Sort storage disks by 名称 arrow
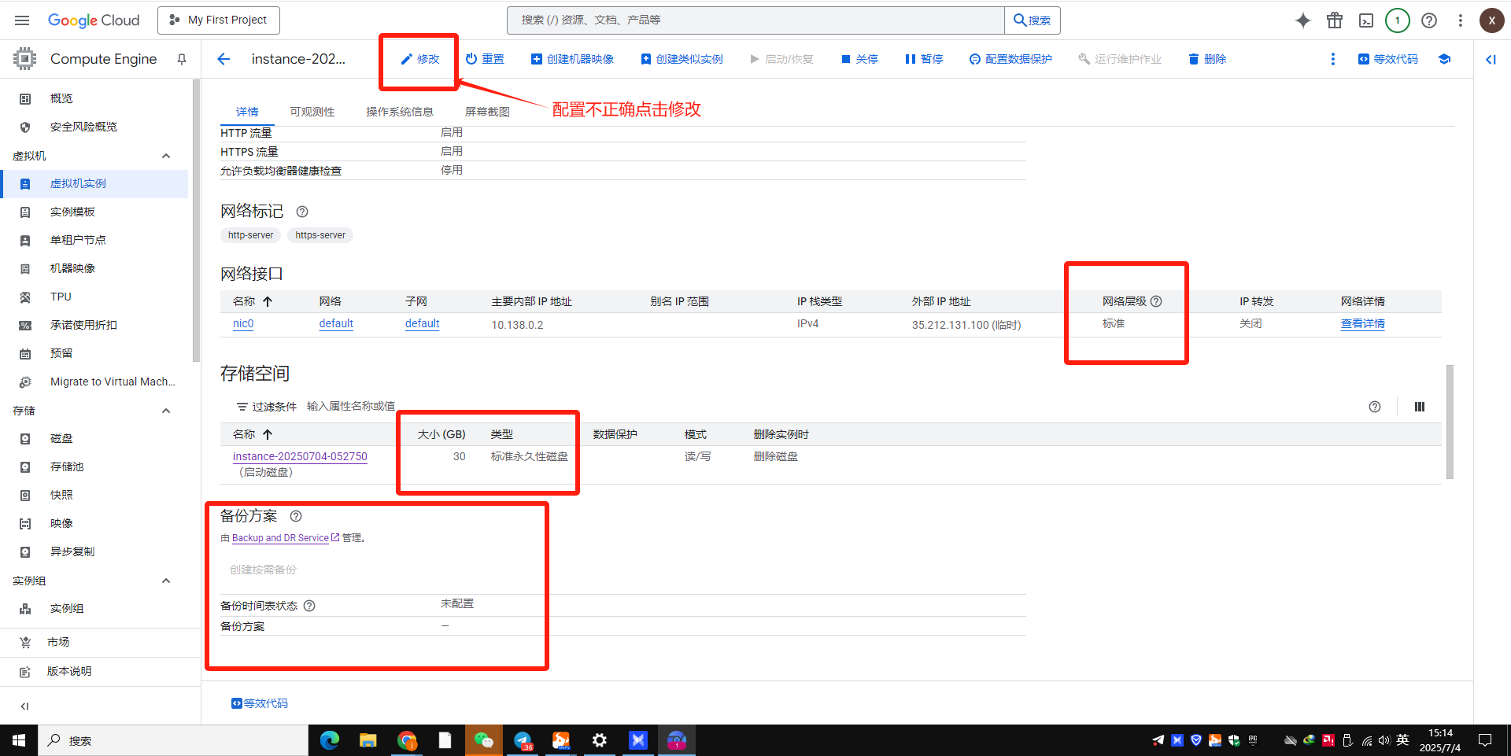This screenshot has width=1511, height=756. 268,434
